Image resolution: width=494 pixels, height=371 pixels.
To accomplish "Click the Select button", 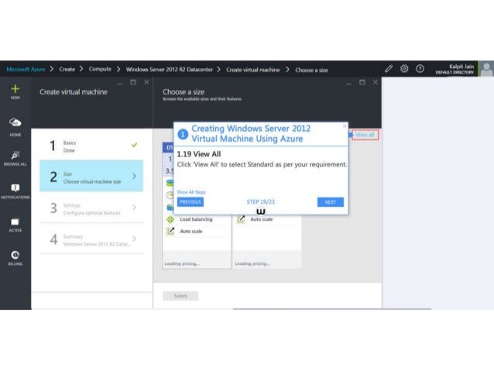I will click(x=180, y=296).
